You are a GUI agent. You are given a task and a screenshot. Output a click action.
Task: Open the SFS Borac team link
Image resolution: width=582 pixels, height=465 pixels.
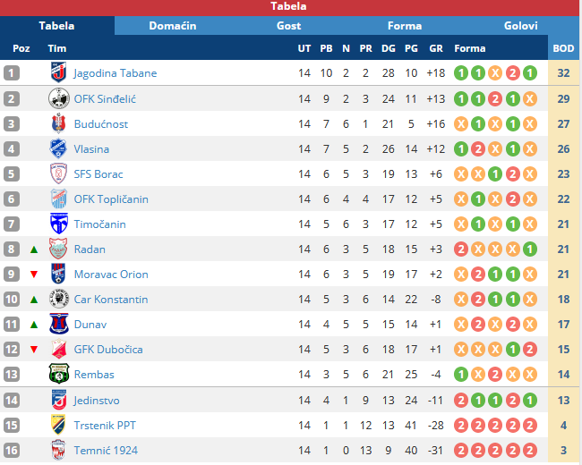point(98,174)
